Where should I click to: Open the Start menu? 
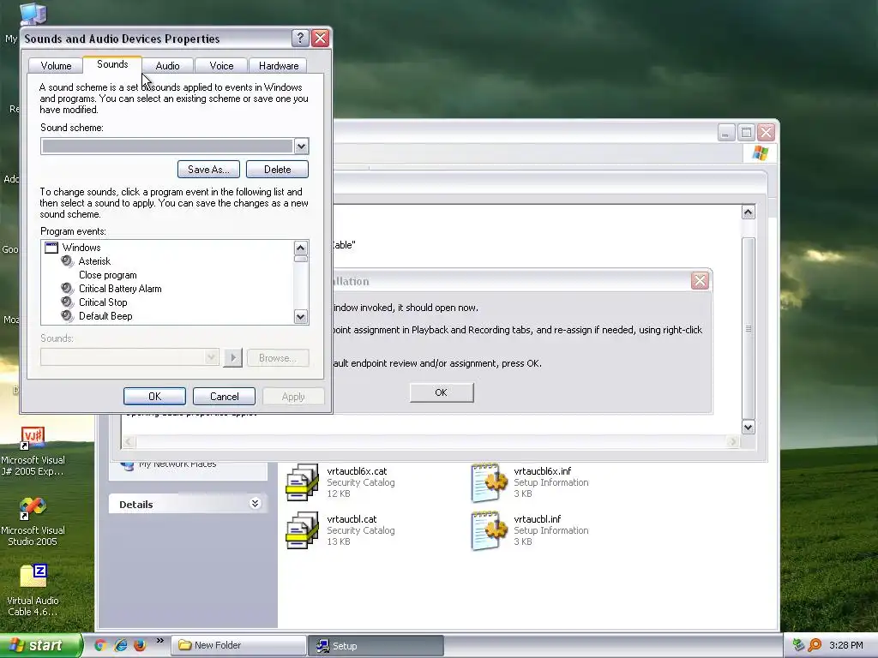pos(40,645)
